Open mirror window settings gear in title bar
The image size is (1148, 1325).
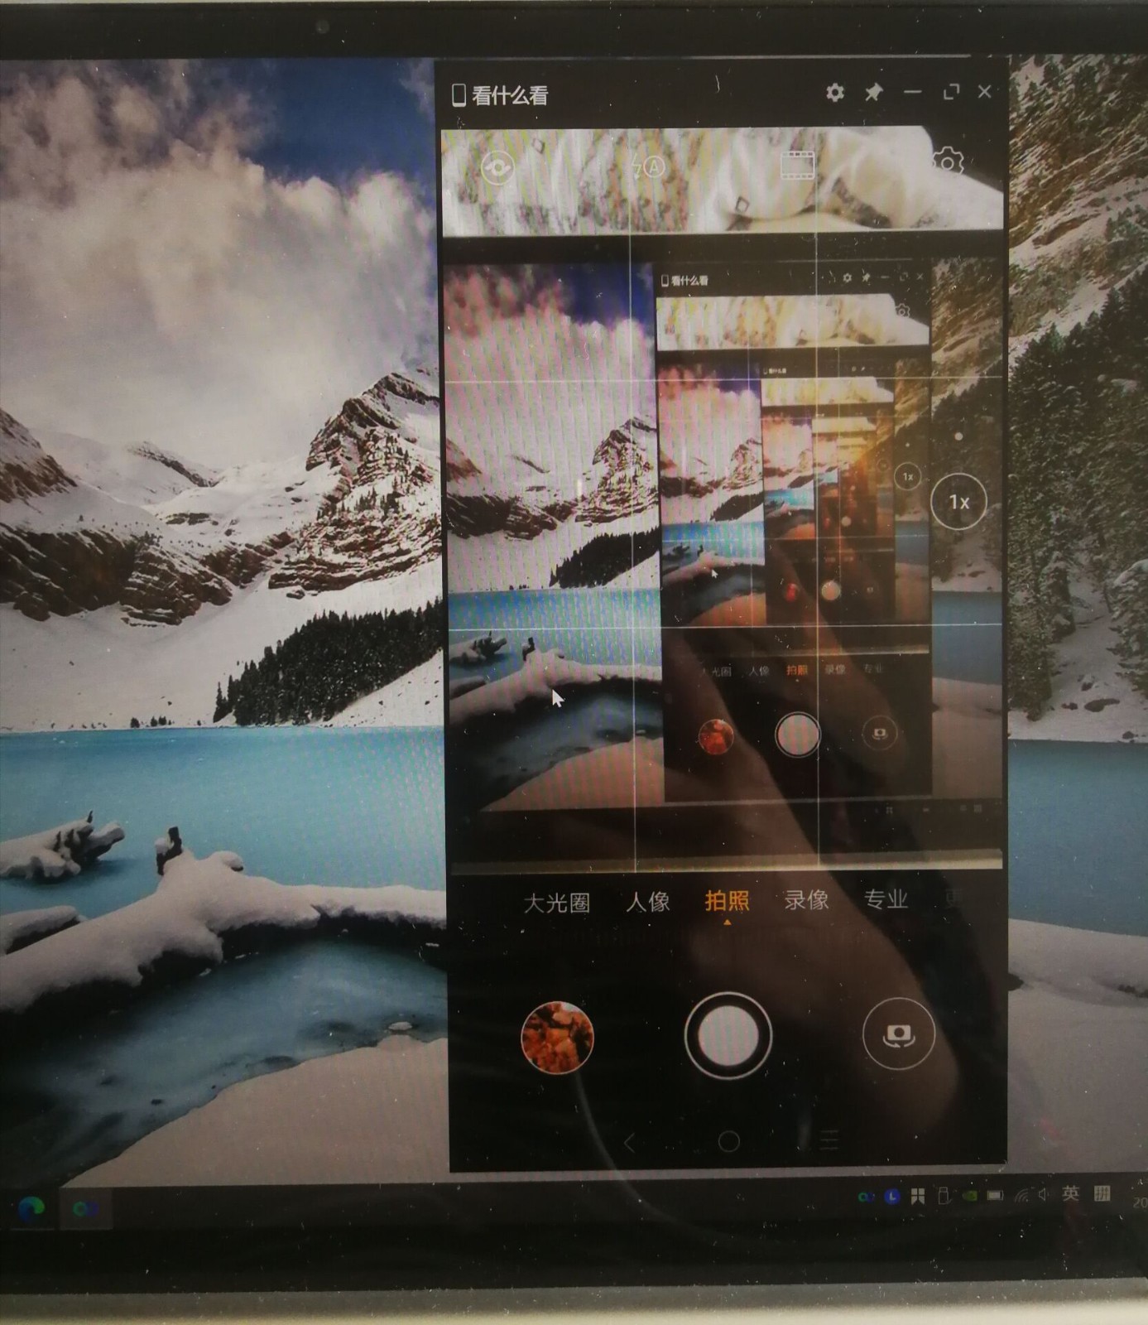835,93
